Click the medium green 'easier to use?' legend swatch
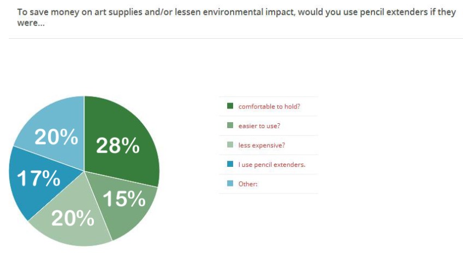Screen dimensions: 463x253 point(230,125)
